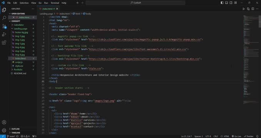
Task: Click CRLF end of line selector
Action: coord(216,136)
